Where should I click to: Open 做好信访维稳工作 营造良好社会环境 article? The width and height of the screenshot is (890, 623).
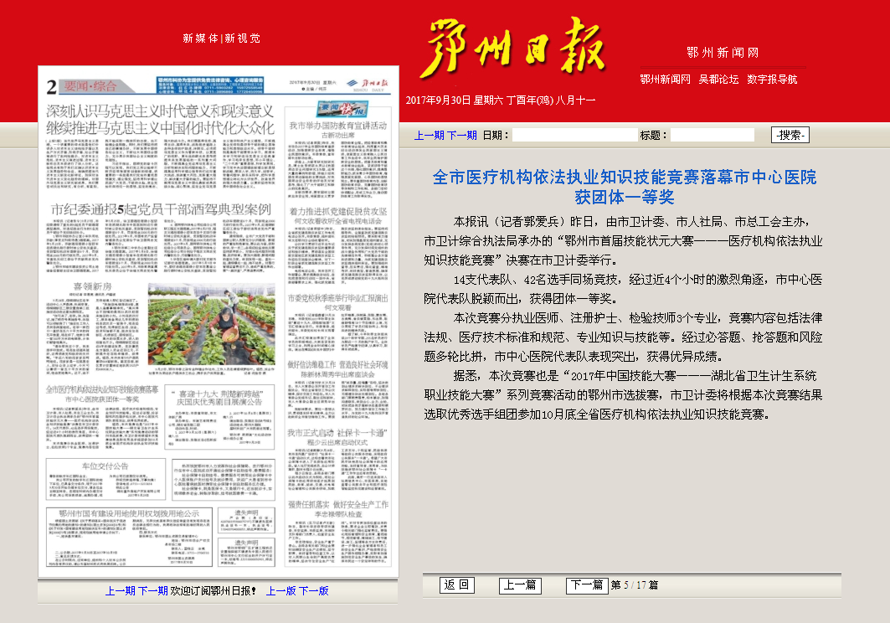coord(338,364)
